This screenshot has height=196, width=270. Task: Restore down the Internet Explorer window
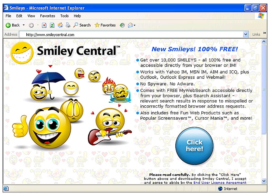tap(255, 8)
